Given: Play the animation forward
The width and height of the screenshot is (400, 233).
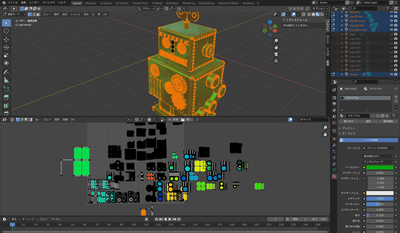Looking at the screenshot, I should [x=170, y=219].
